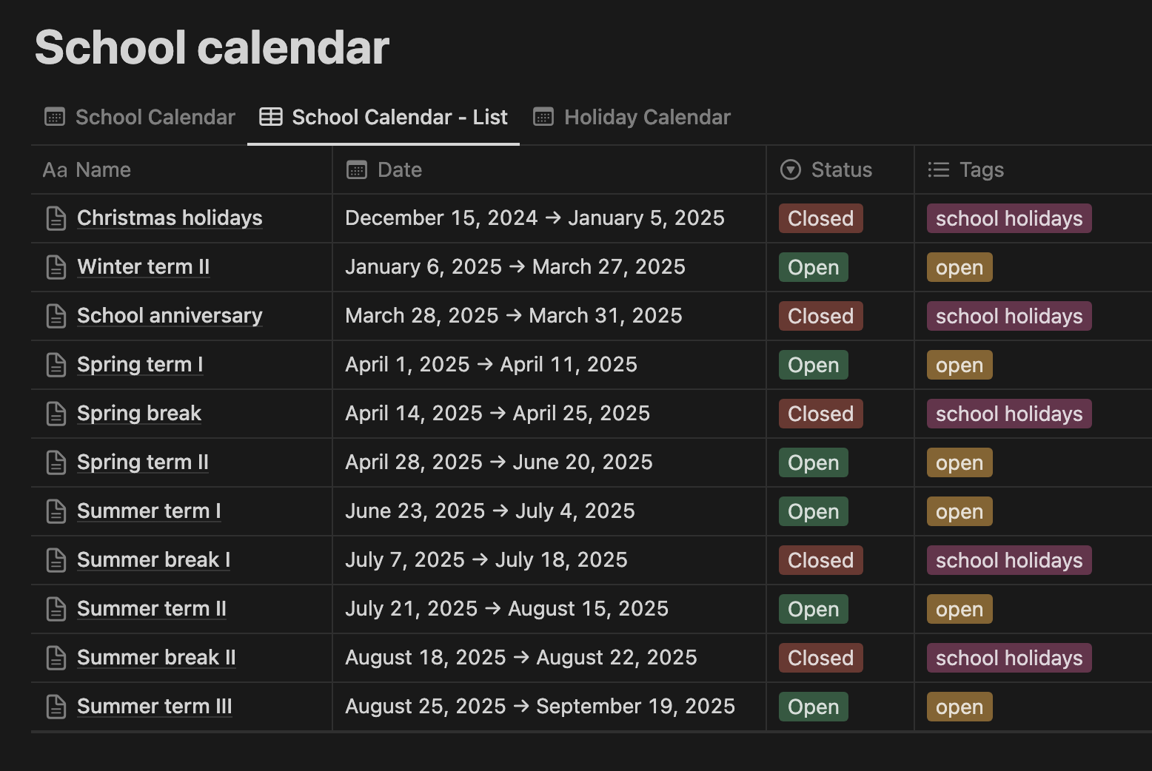Open the Status column header menu

tap(840, 170)
